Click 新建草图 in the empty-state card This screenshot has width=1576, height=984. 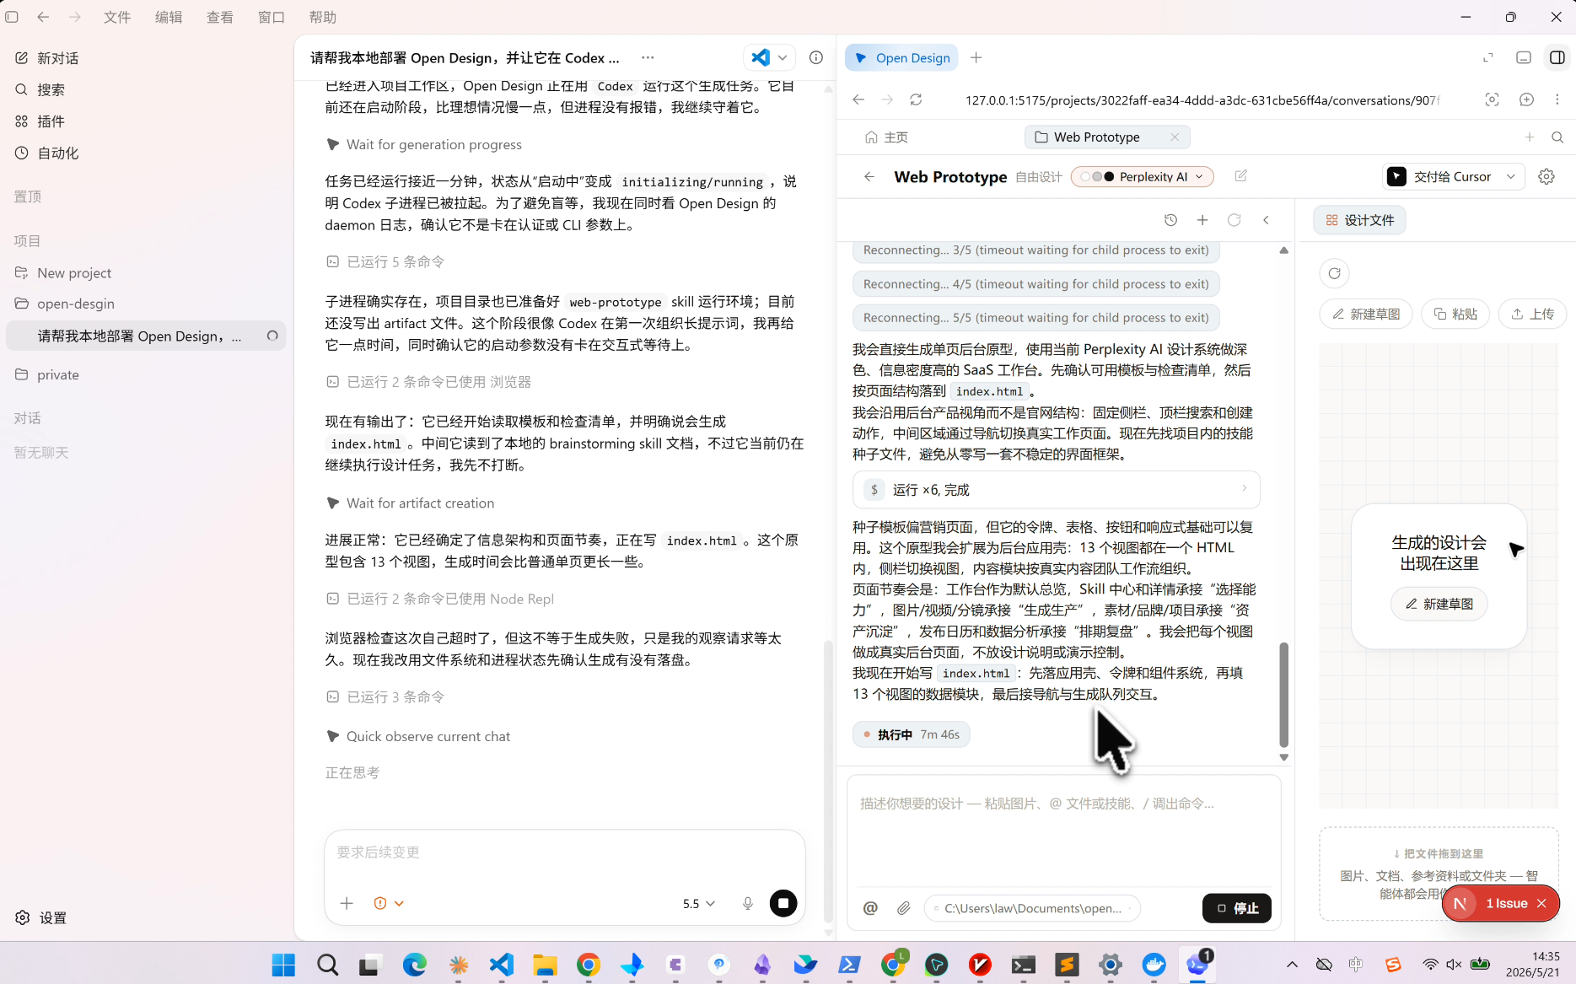coord(1439,604)
